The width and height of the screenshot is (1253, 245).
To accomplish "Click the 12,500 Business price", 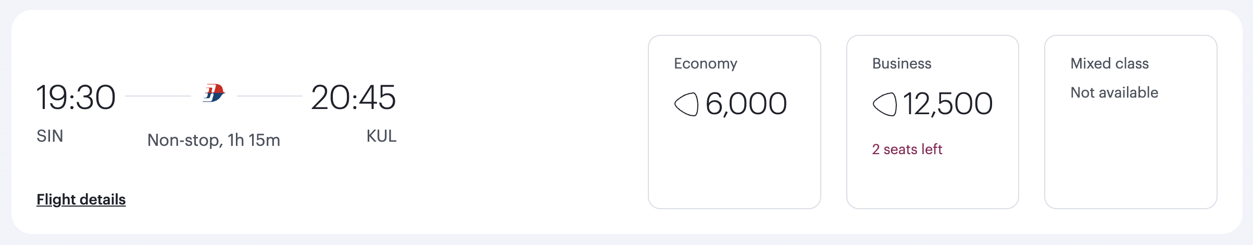I will click(x=948, y=104).
